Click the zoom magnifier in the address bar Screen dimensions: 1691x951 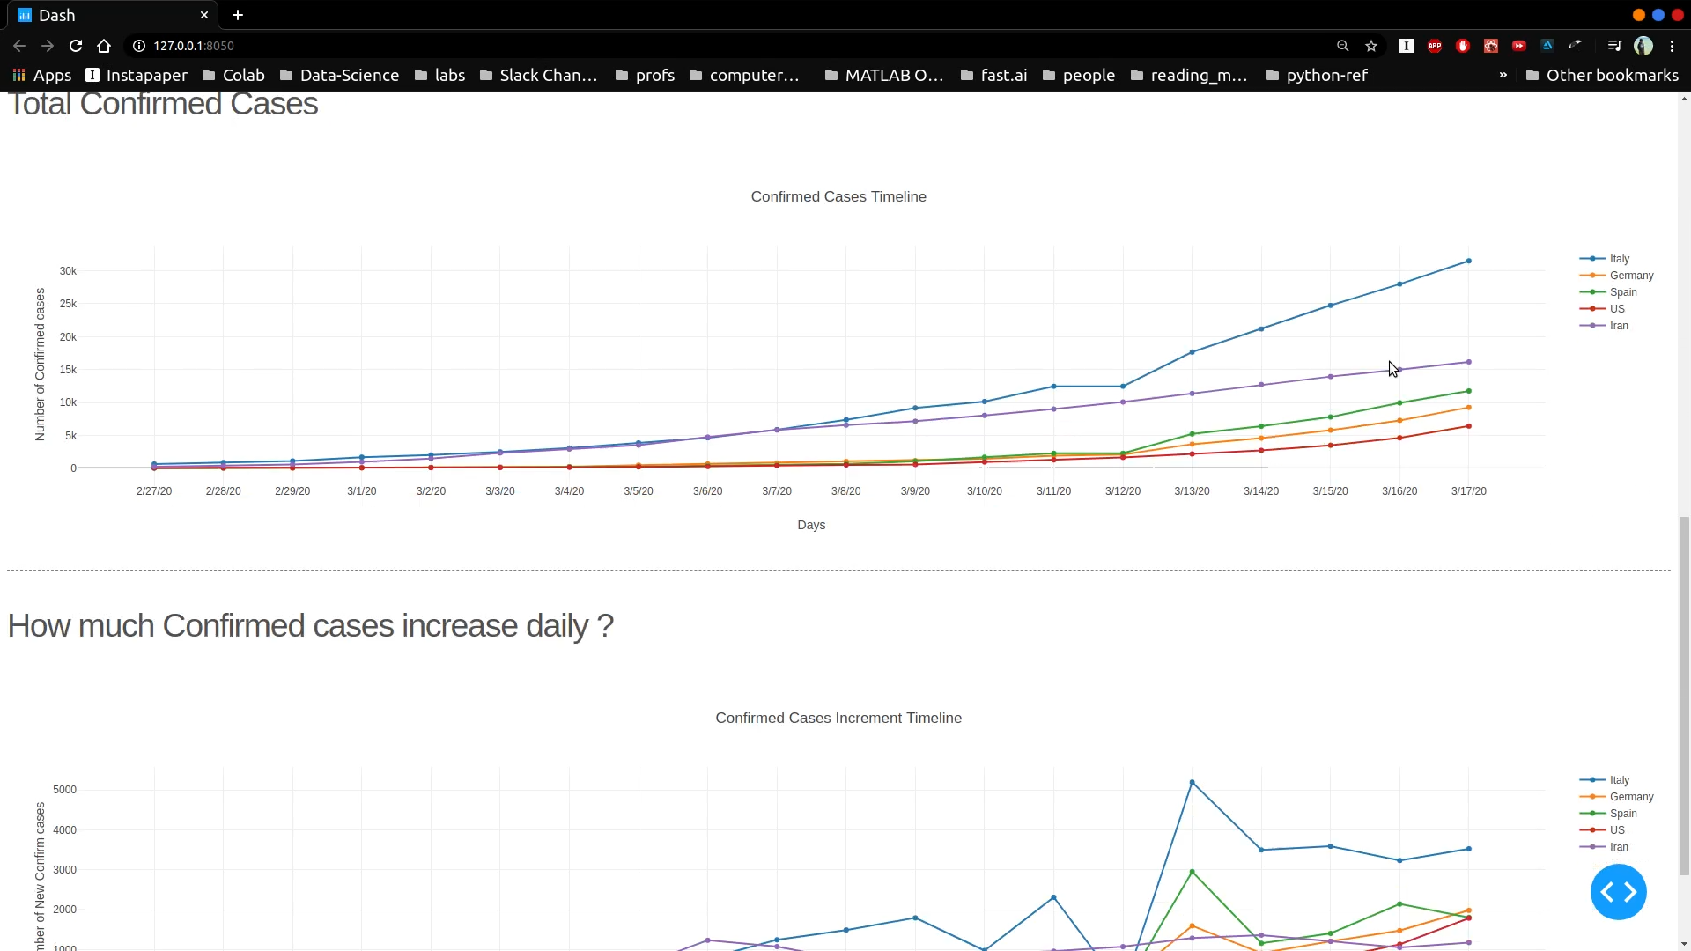[1343, 46]
